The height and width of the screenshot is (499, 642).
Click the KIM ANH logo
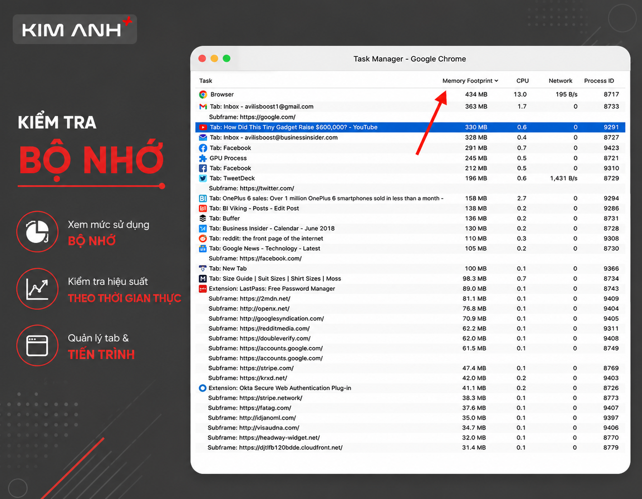tap(75, 29)
